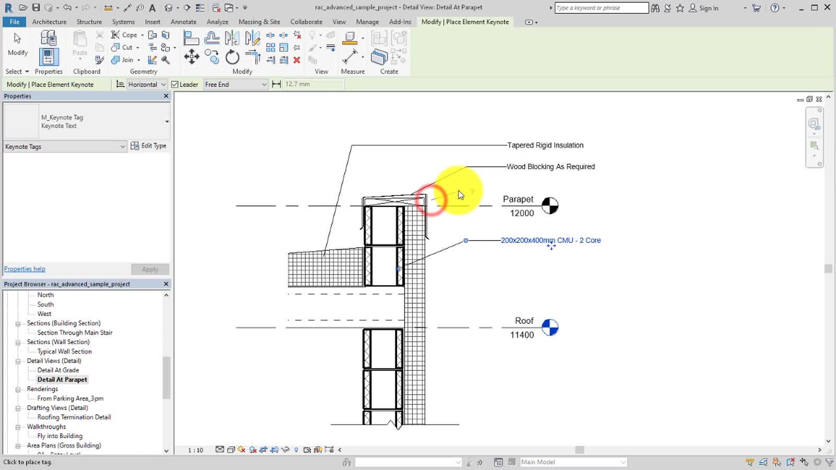
Task: Switch to the Architecture ribbon tab
Action: coord(49,22)
